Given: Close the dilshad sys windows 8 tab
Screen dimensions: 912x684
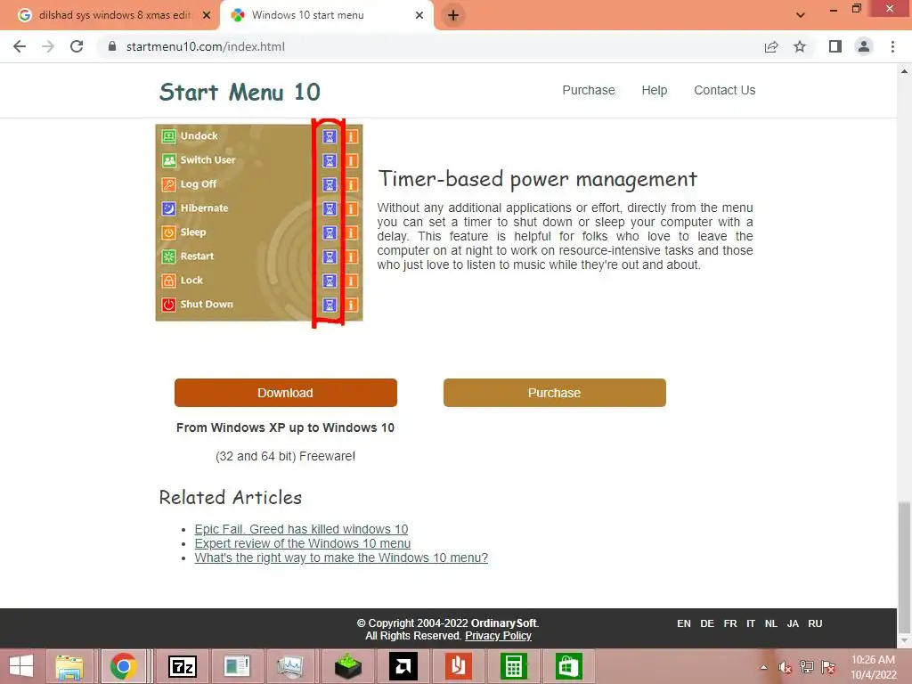Looking at the screenshot, I should [x=207, y=16].
